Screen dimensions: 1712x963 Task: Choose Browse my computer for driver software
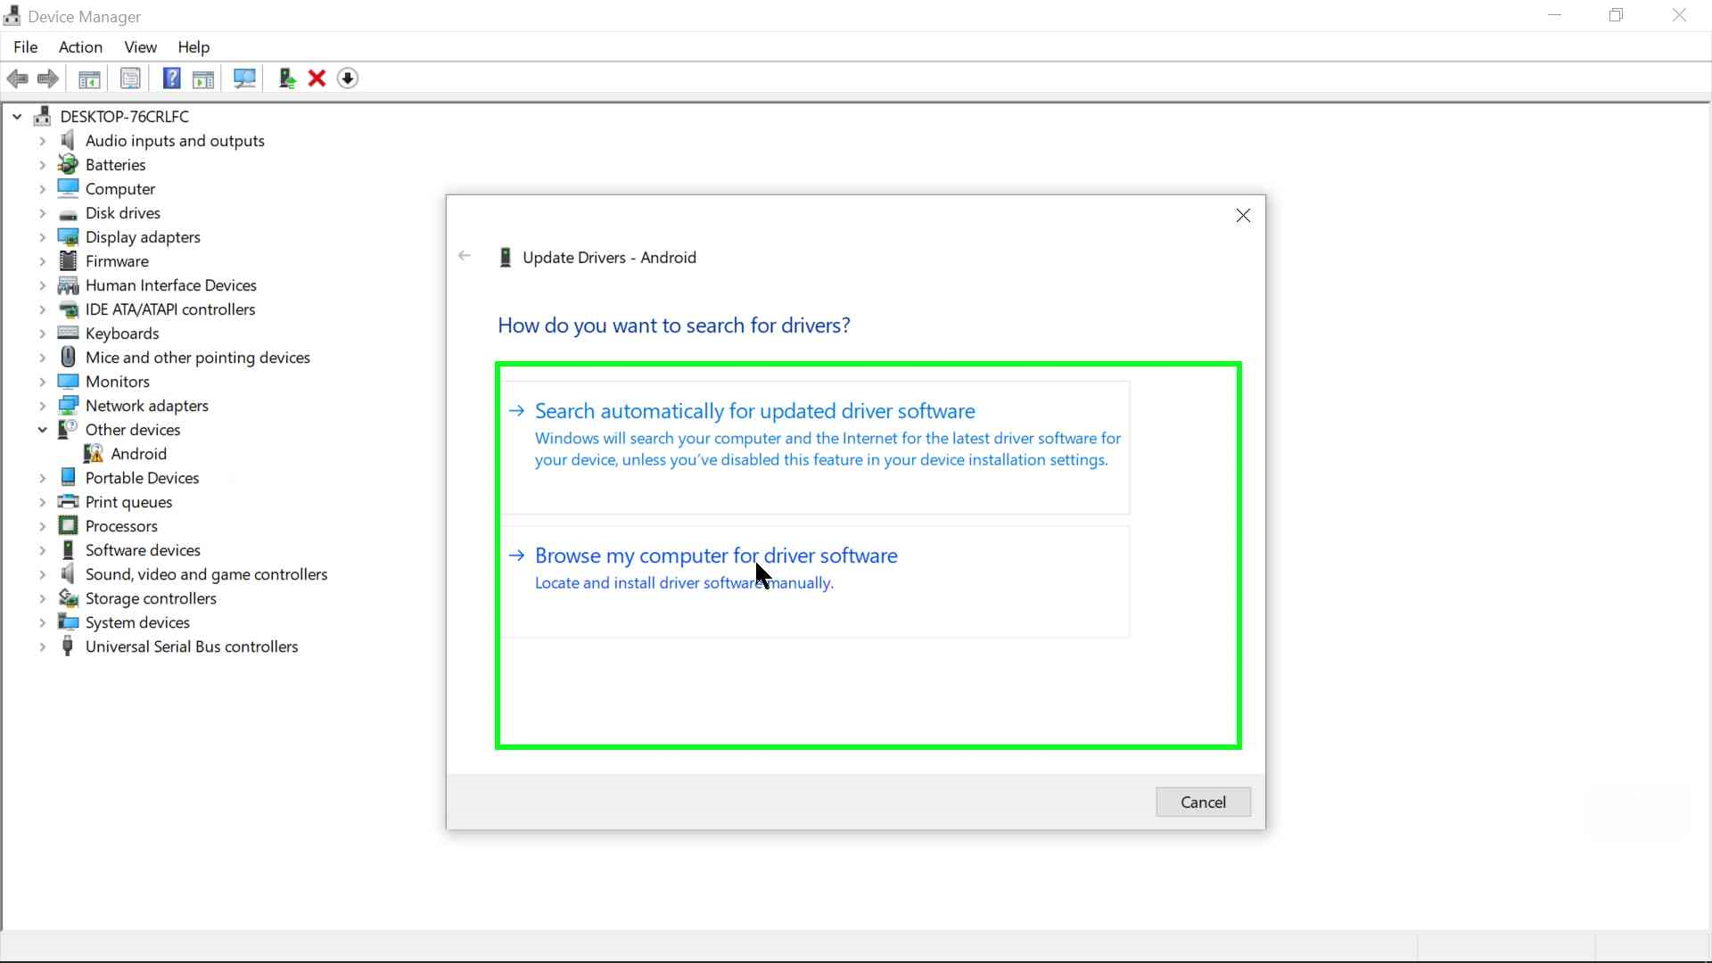pyautogui.click(x=815, y=581)
